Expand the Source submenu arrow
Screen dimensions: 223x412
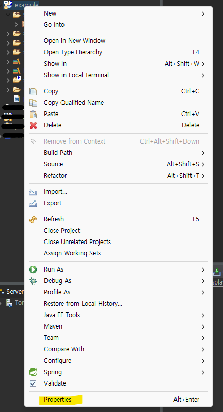[203, 164]
